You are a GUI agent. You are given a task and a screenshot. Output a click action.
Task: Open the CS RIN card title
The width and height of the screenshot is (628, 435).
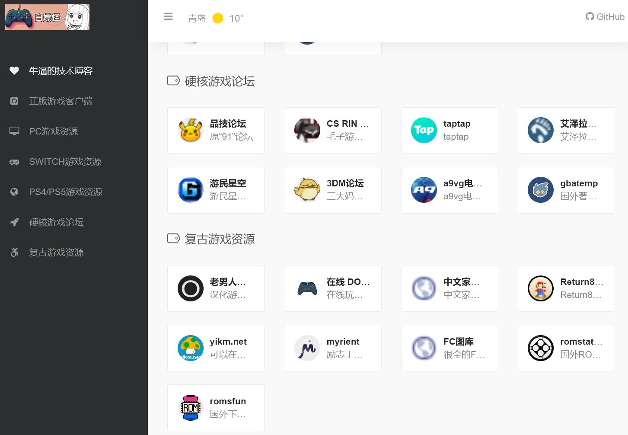coord(347,124)
